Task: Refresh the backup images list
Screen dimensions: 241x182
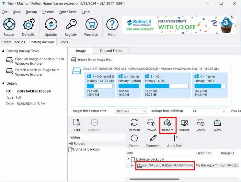Action: [x=134, y=123]
